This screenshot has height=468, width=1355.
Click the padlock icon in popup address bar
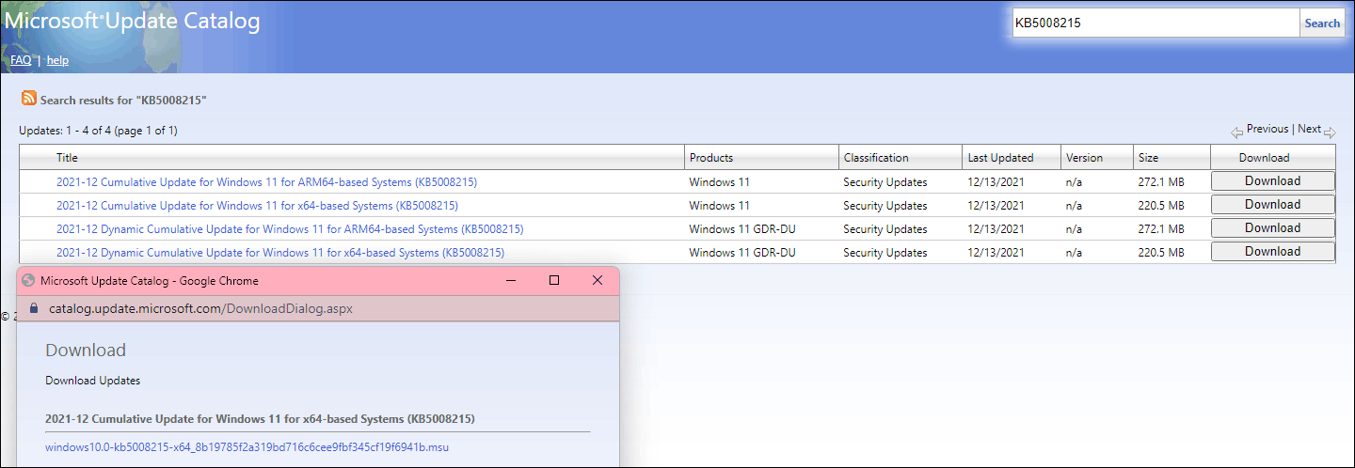(x=33, y=308)
